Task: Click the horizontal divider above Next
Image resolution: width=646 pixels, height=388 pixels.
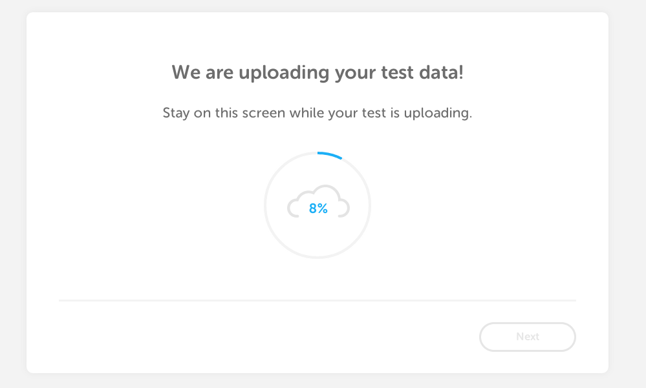Action: click(318, 300)
